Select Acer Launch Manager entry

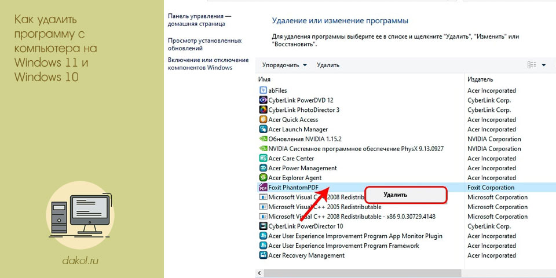pos(298,129)
